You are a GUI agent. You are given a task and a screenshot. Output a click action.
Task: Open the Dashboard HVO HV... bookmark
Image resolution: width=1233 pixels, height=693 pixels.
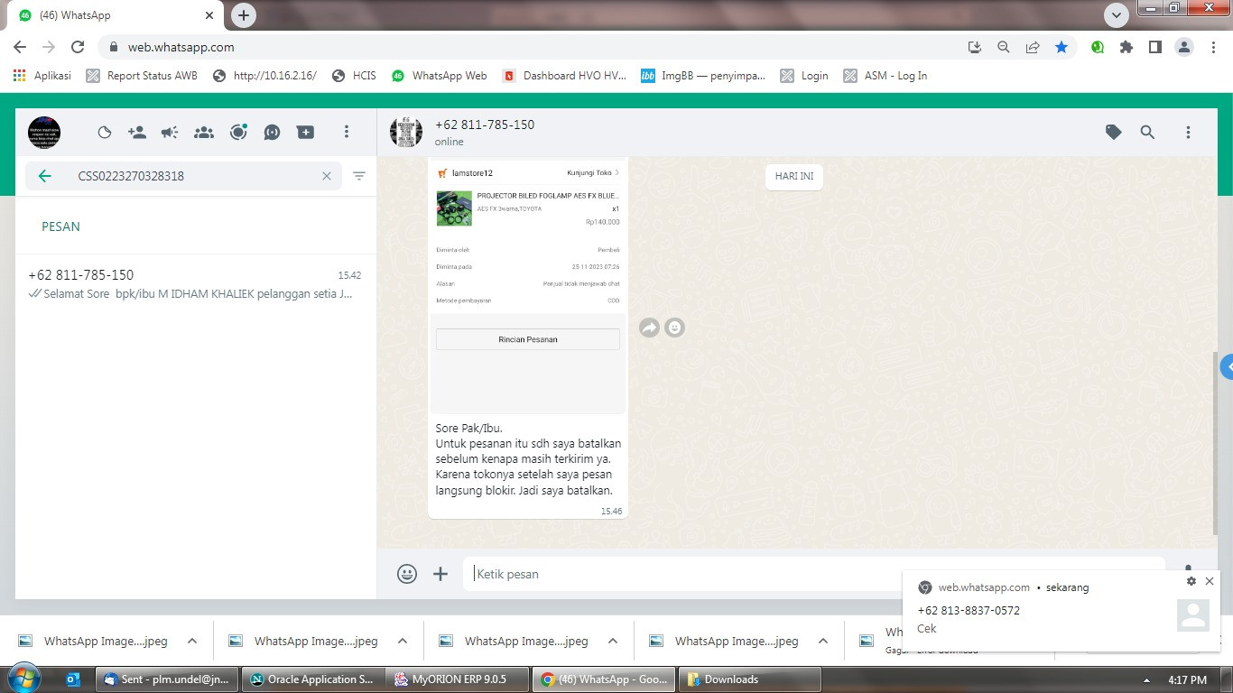[565, 76]
